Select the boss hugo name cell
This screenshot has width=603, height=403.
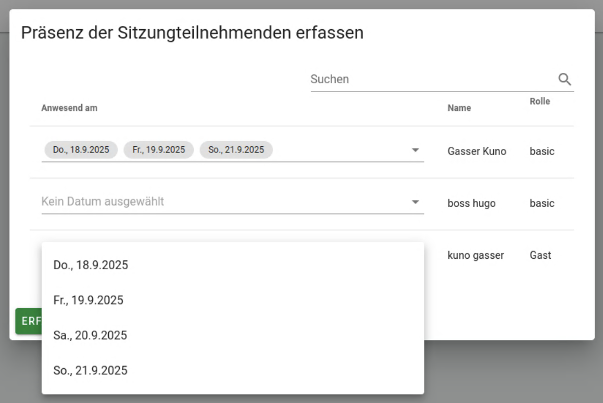(x=471, y=204)
